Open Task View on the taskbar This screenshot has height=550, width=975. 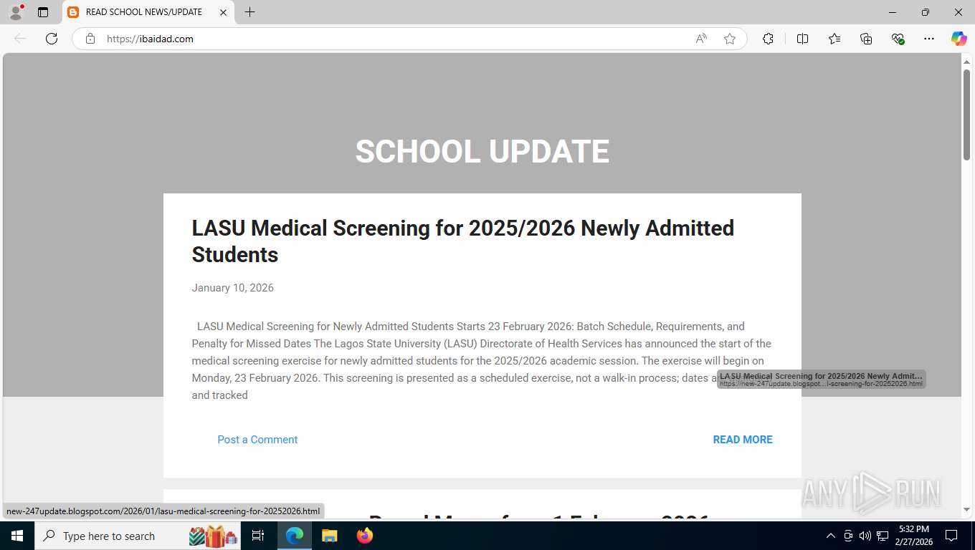pyautogui.click(x=258, y=536)
